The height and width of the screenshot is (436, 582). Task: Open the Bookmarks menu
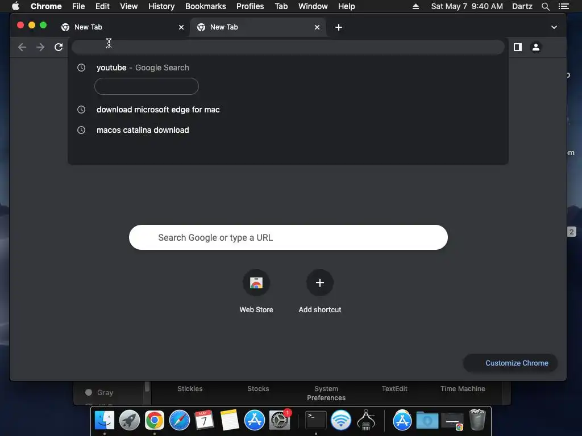[206, 6]
